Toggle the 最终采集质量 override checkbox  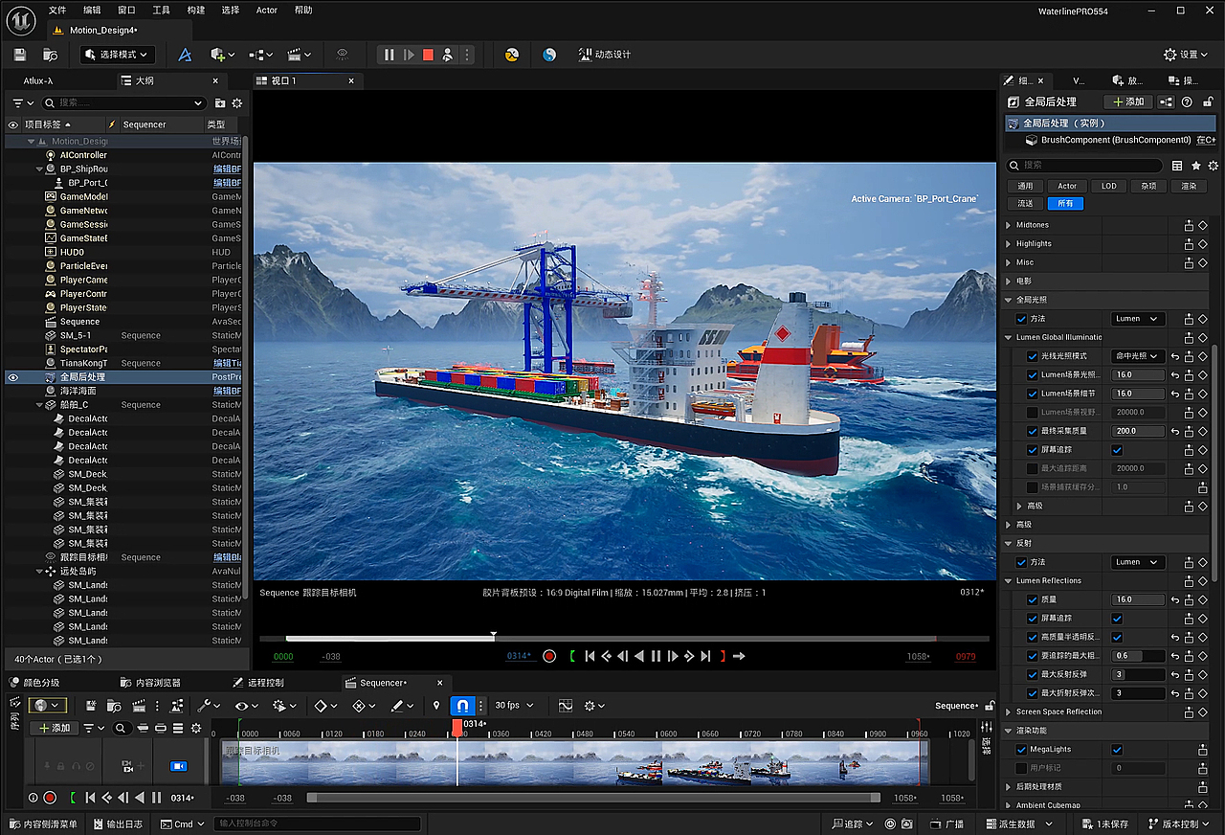click(1032, 431)
